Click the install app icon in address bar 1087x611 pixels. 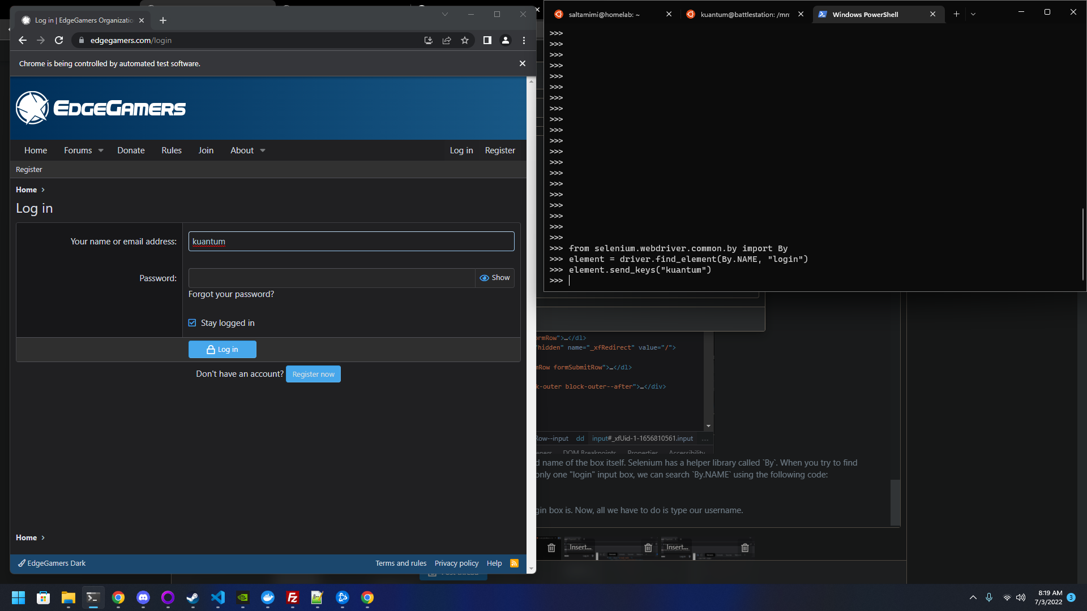click(429, 40)
